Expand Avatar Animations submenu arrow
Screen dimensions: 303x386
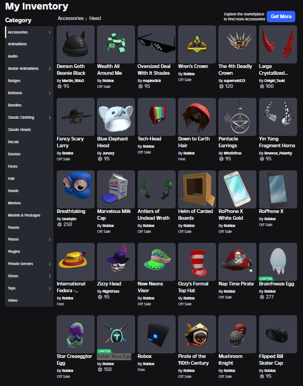pyautogui.click(x=50, y=68)
